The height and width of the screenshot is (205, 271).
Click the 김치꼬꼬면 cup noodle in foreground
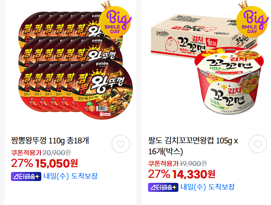[x=229, y=81]
